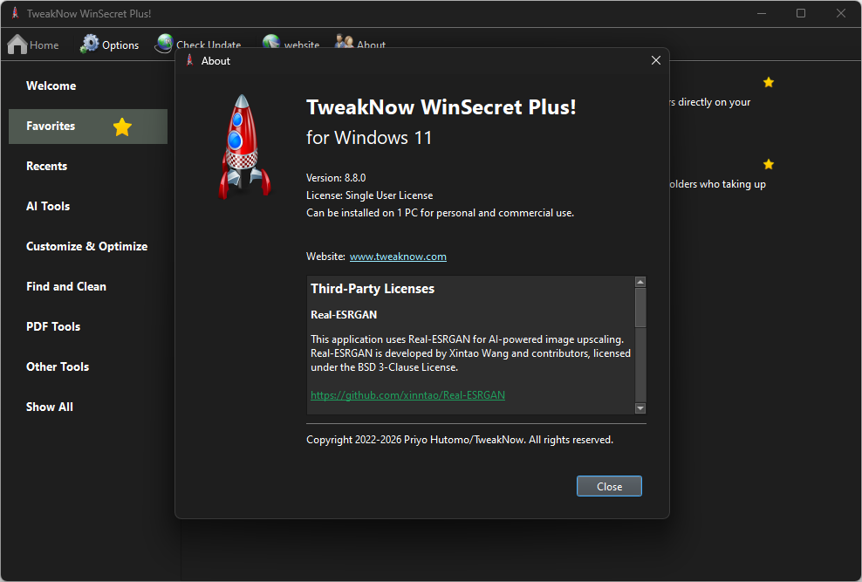The image size is (862, 582).
Task: Open Recents in the sidebar
Action: click(47, 166)
